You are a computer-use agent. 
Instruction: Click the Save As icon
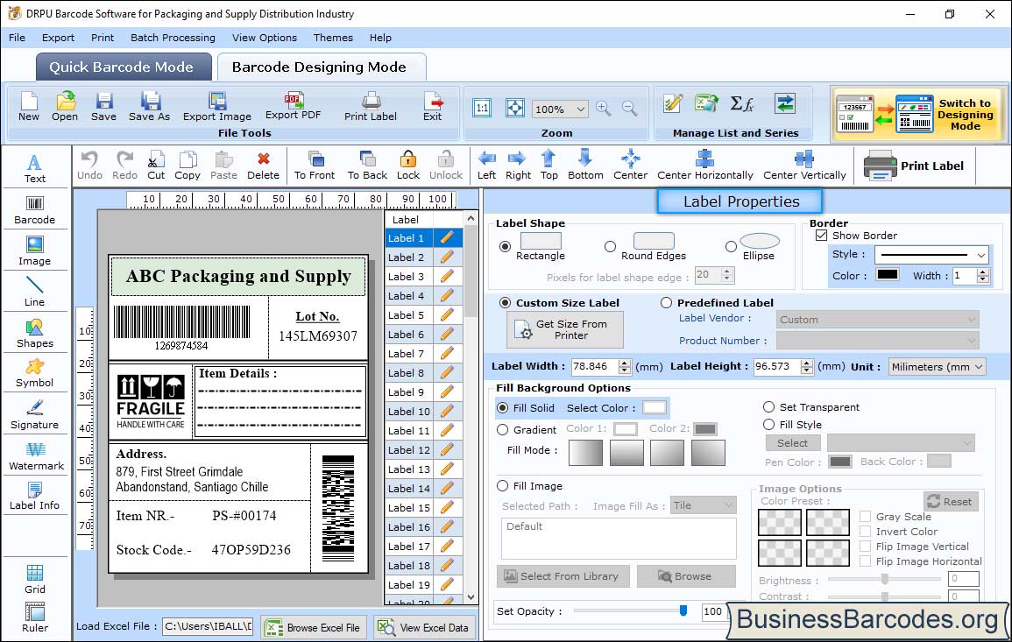tap(150, 107)
